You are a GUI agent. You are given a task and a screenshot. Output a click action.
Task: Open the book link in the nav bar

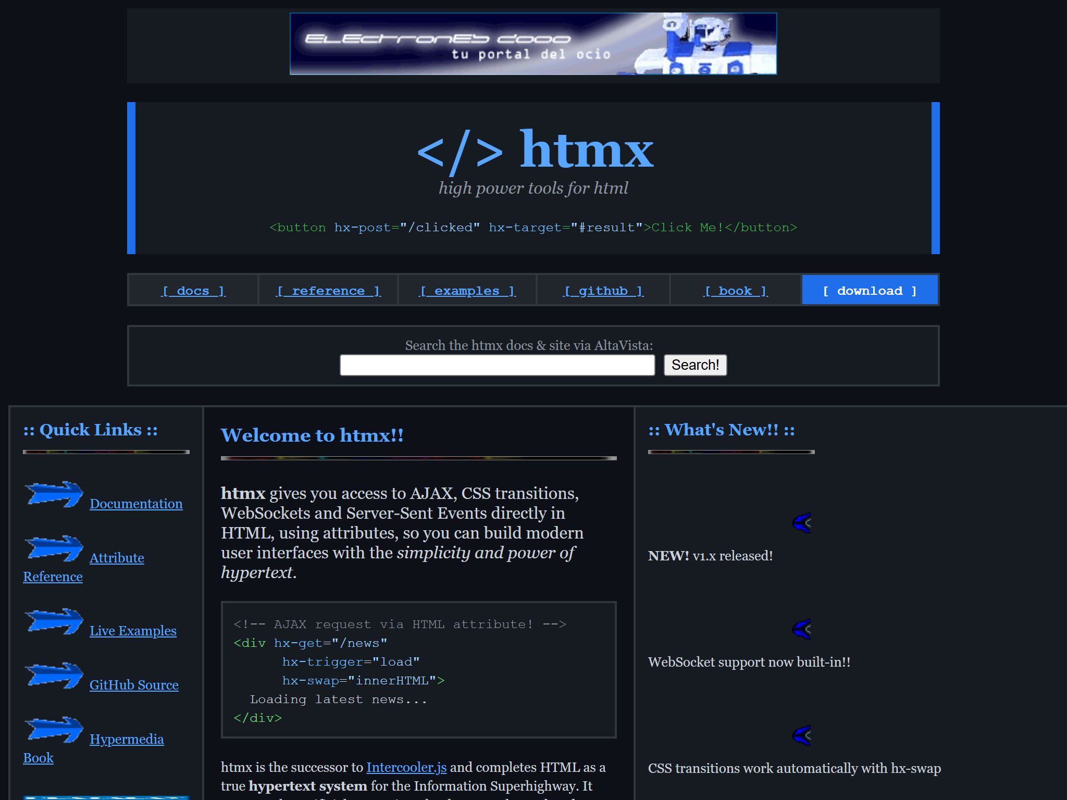[x=736, y=290]
